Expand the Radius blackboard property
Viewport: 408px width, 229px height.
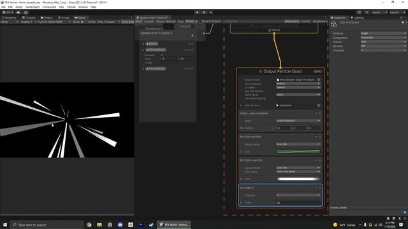tap(143, 44)
